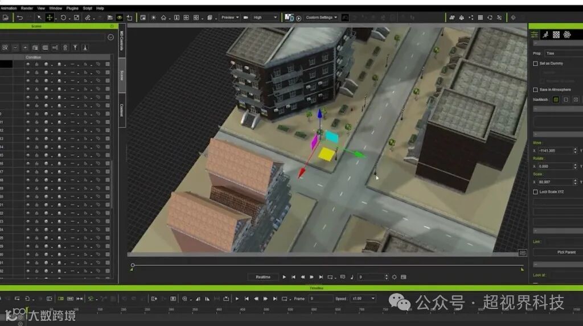Click the cyan gizmo plane handle
The image size is (583, 326).
[x=332, y=137]
